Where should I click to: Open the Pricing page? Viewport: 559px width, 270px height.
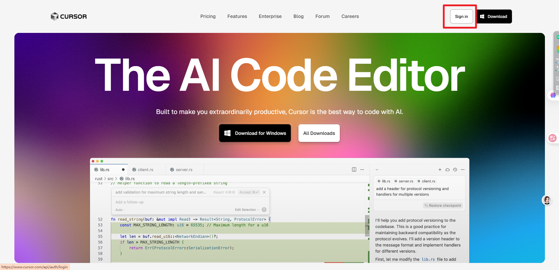pos(208,16)
